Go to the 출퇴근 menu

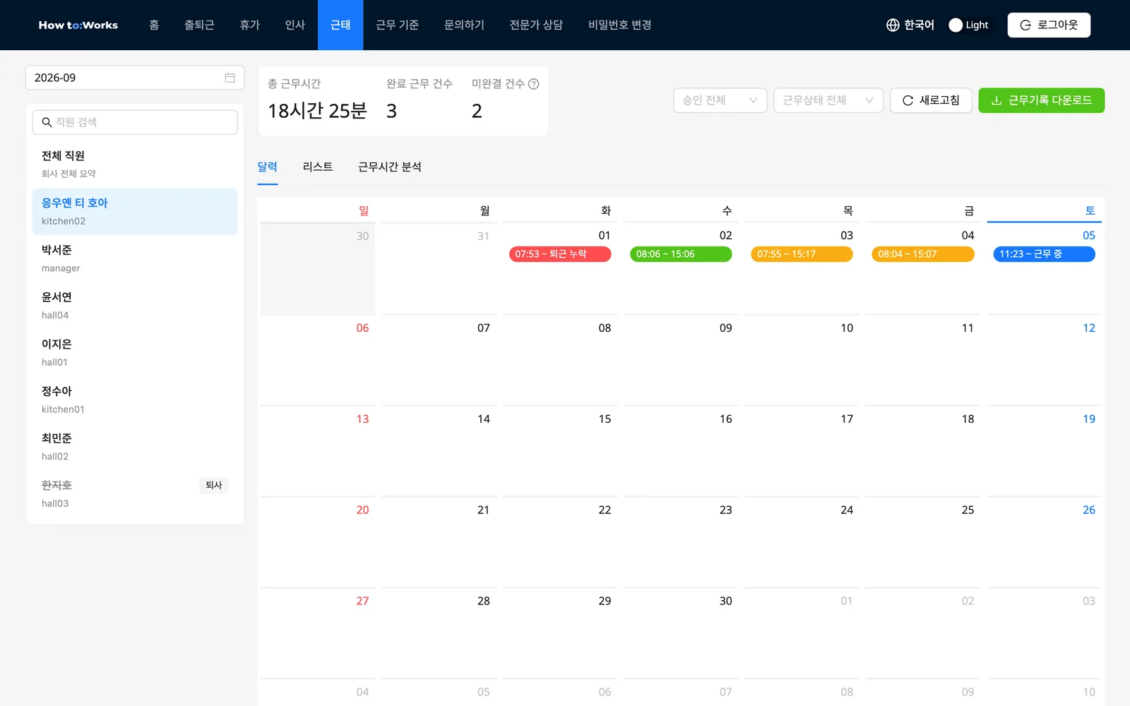click(199, 25)
